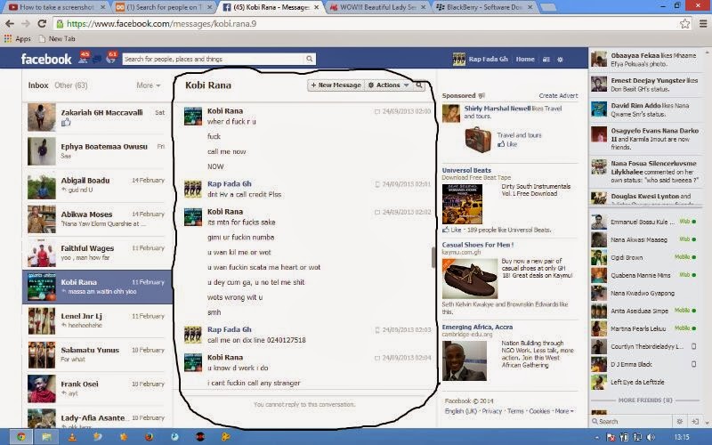This screenshot has width=712, height=445.
Task: Reload the page with Chrome refresh icon
Action: click(42, 24)
